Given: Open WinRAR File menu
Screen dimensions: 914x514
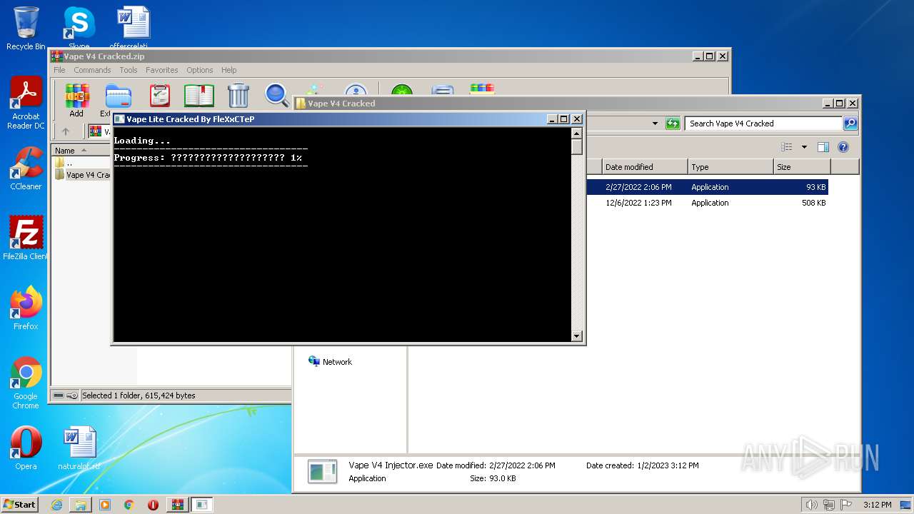Looking at the screenshot, I should (59, 70).
